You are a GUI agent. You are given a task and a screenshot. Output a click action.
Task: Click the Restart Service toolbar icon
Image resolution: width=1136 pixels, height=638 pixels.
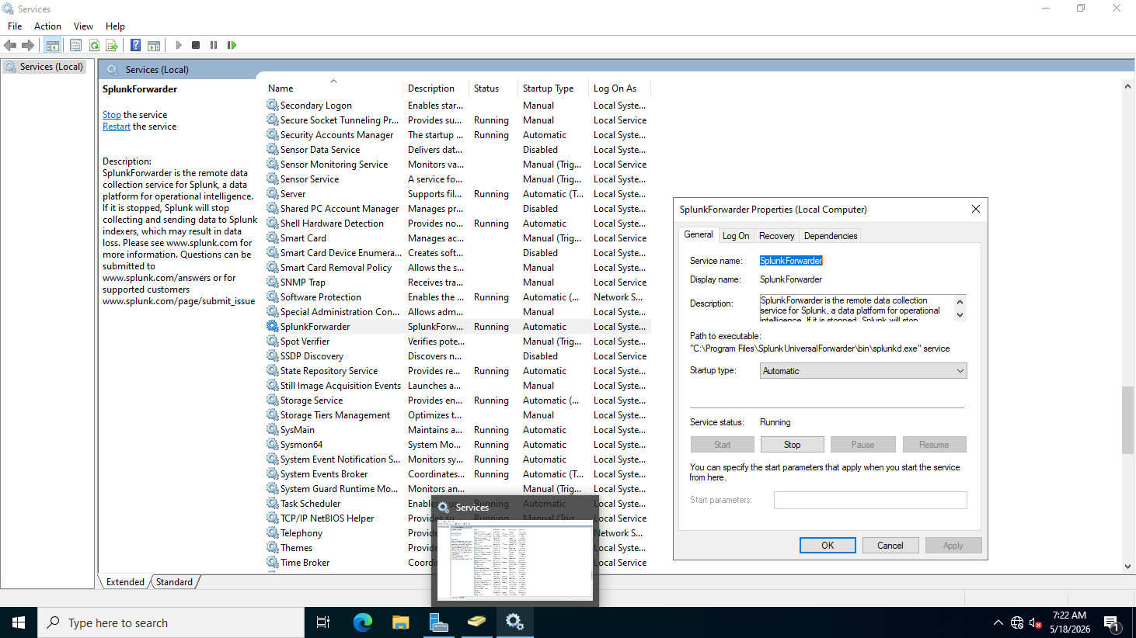[232, 45]
